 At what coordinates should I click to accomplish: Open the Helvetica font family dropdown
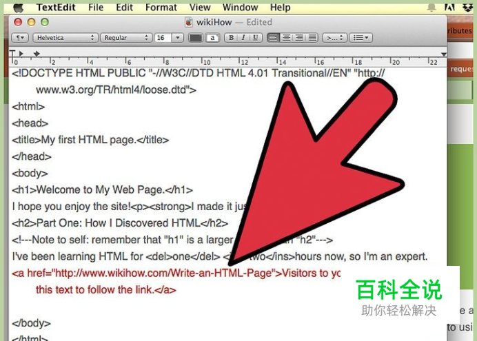(x=65, y=38)
